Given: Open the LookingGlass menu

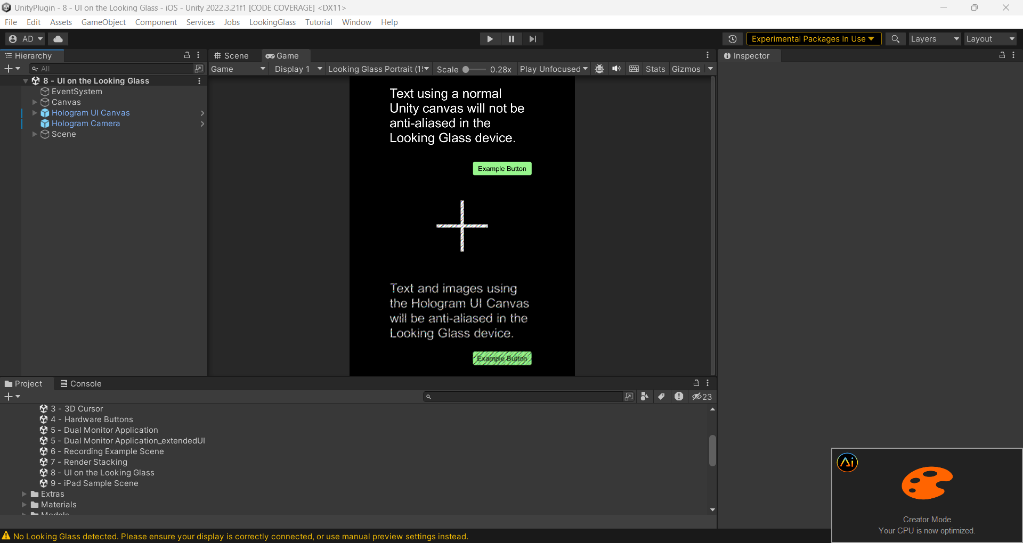Looking at the screenshot, I should [272, 22].
